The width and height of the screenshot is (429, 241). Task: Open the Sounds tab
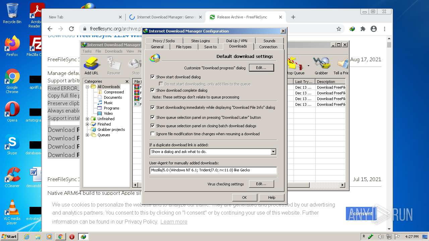click(269, 41)
